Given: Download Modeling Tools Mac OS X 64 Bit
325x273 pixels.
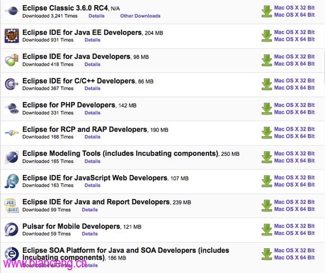Looking at the screenshot, I should [x=294, y=161].
